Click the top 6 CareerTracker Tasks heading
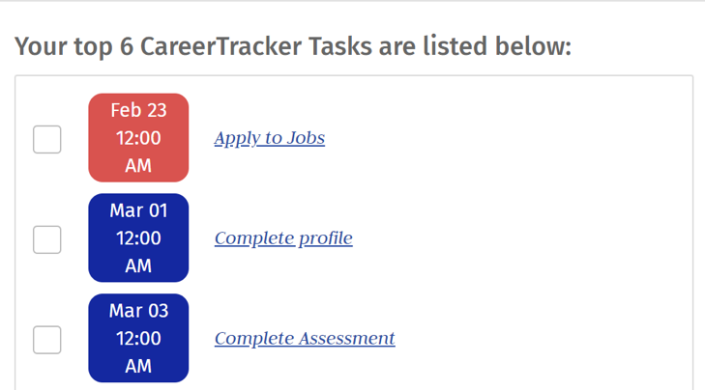The width and height of the screenshot is (705, 390). pos(293,46)
